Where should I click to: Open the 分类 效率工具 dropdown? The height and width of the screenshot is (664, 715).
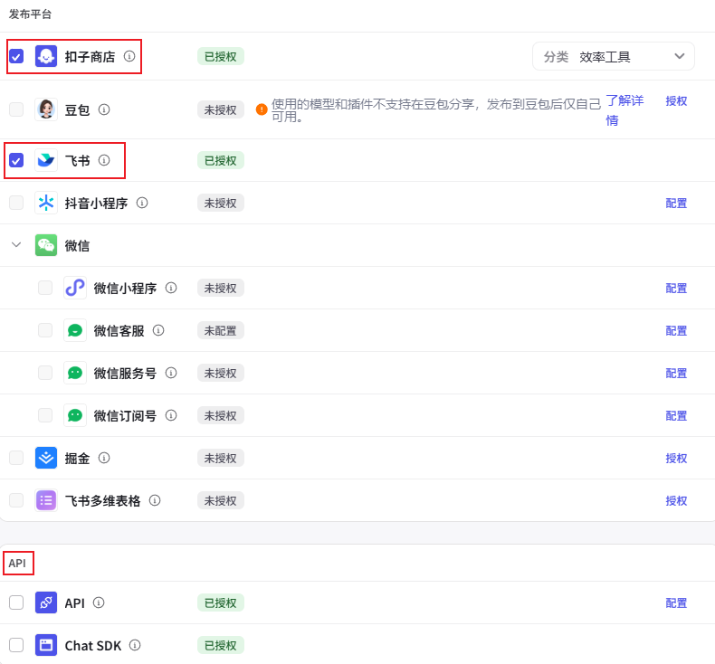pyautogui.click(x=614, y=56)
